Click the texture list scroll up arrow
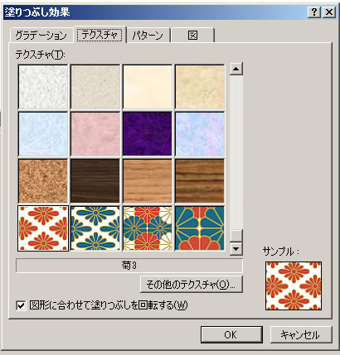This screenshot has width=340, height=355. pyautogui.click(x=236, y=69)
